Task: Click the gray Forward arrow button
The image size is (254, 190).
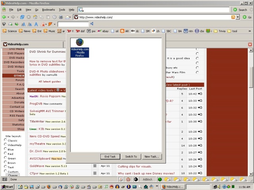Action: 13,17
